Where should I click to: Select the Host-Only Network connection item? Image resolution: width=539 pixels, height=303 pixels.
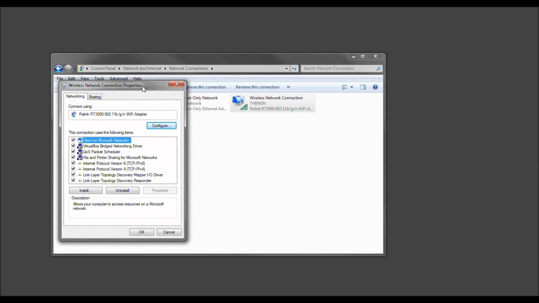[206, 103]
